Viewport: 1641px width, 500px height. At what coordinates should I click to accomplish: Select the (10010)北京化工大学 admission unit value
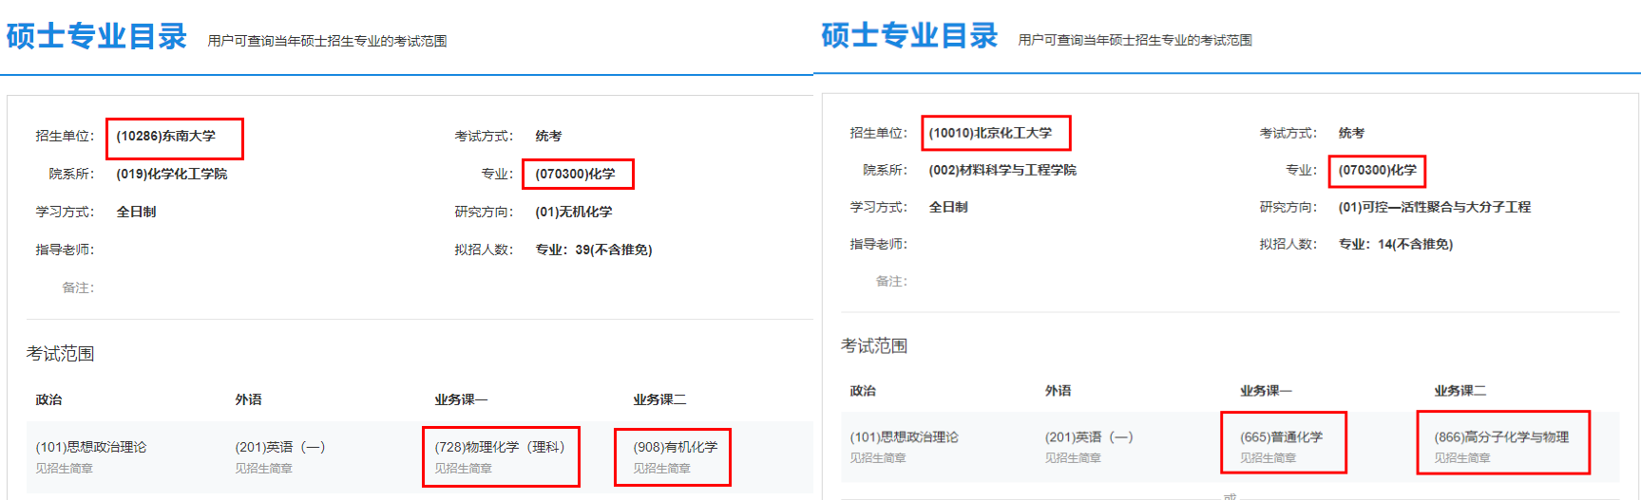coord(990,133)
